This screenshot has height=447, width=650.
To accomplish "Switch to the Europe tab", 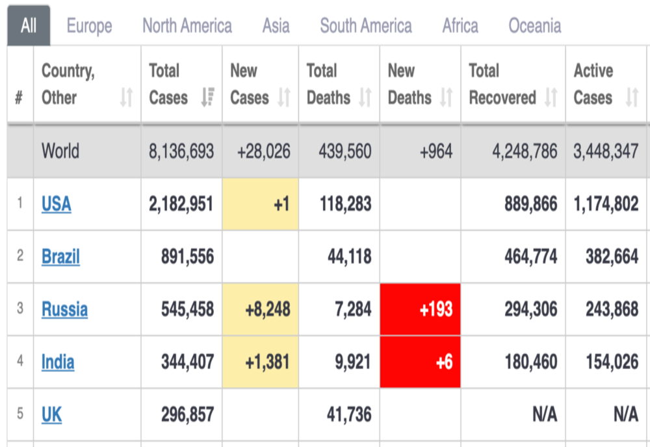I will coord(89,26).
